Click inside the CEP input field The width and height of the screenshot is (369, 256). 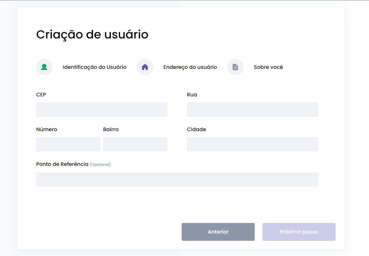click(x=102, y=109)
